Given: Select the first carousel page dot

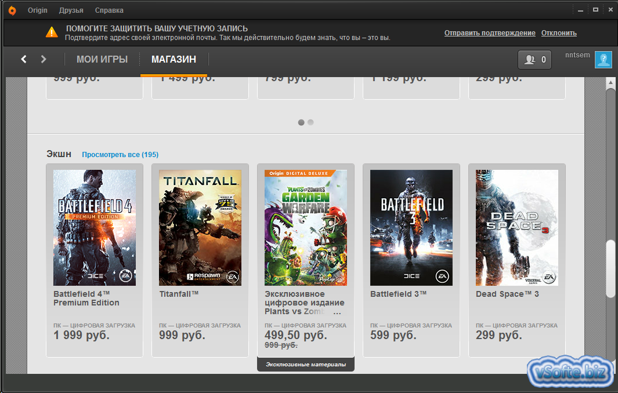Looking at the screenshot, I should tap(301, 122).
